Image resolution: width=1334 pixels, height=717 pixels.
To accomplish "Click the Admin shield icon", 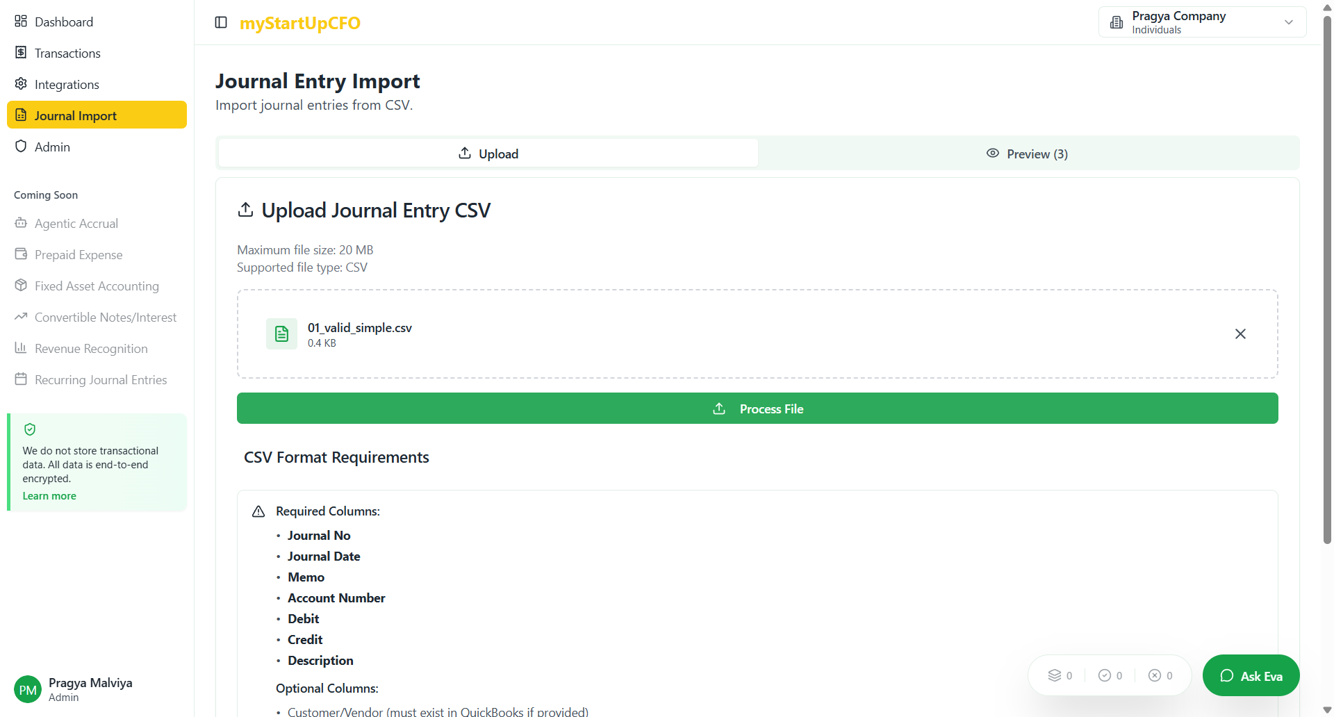I will [21, 147].
